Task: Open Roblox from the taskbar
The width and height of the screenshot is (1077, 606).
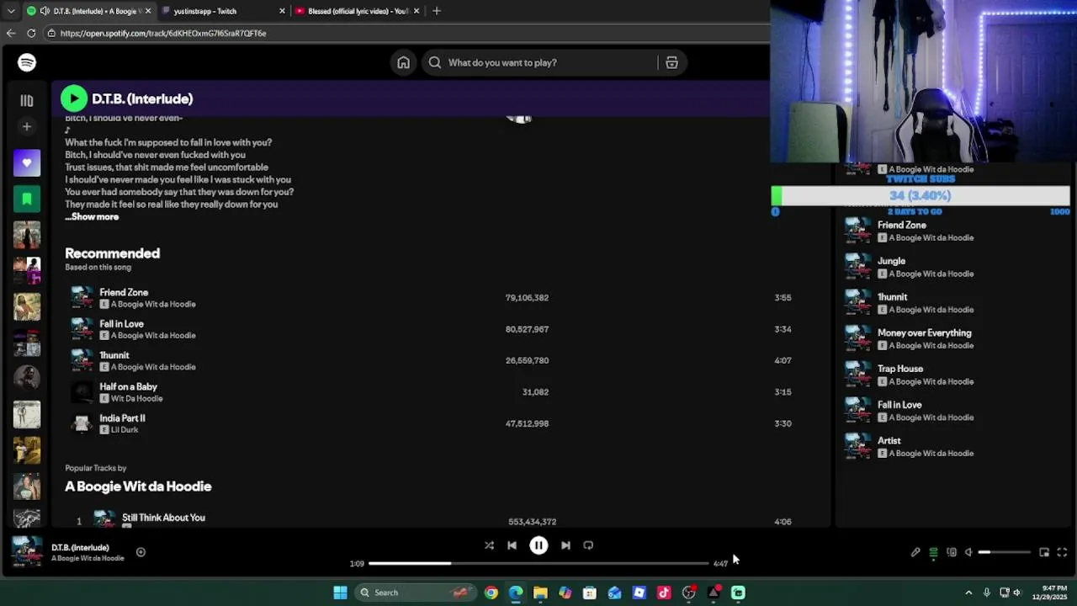Action: tap(639, 593)
